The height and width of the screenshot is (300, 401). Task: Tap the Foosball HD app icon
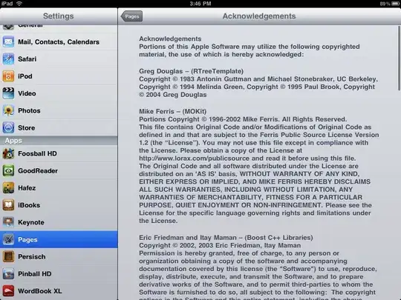[8, 153]
